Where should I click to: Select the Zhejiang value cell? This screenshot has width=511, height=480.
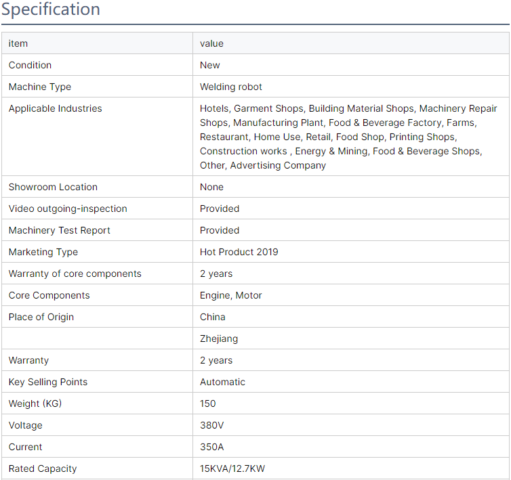point(351,339)
